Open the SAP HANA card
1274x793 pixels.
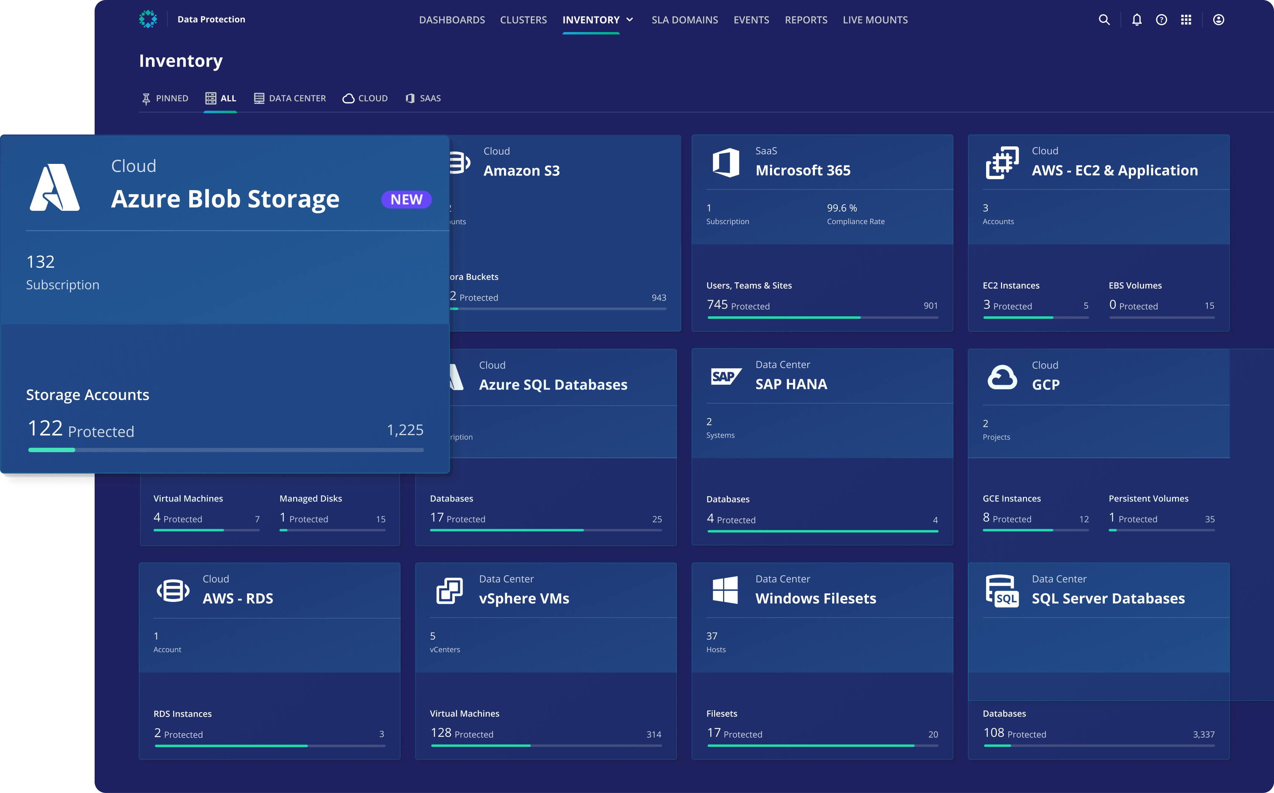(x=791, y=384)
